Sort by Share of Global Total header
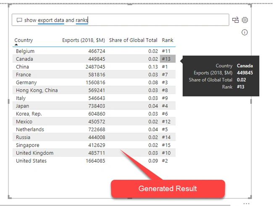The height and width of the screenshot is (206, 273). [133, 40]
